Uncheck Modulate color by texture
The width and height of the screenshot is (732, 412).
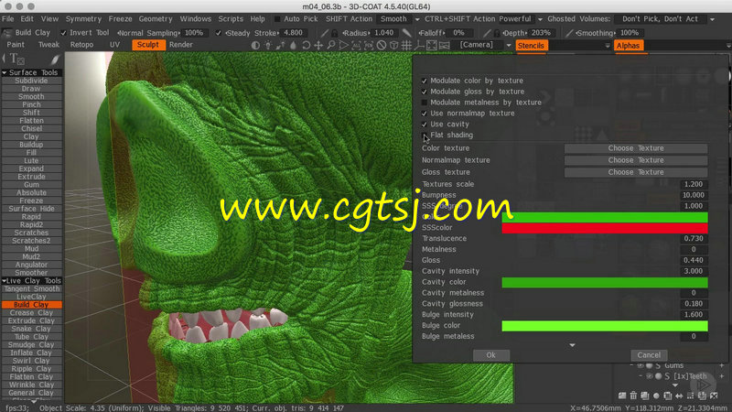click(x=425, y=81)
